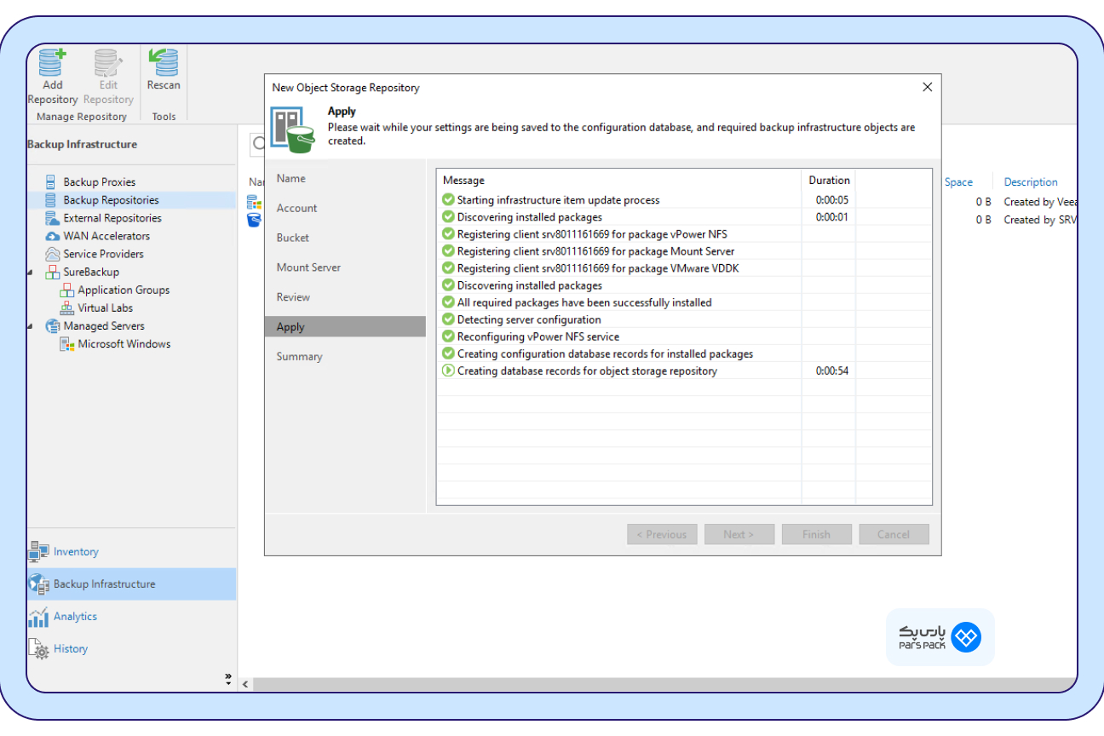Click the Add Repository toolbar icon
Image resolution: width=1104 pixels, height=736 pixels.
53,62
